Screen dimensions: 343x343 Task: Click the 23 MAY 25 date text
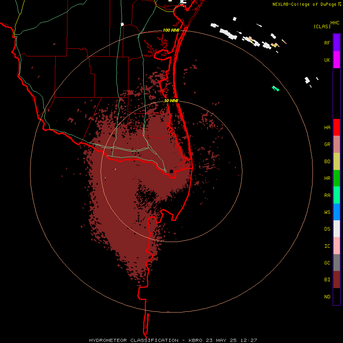pos(221,340)
